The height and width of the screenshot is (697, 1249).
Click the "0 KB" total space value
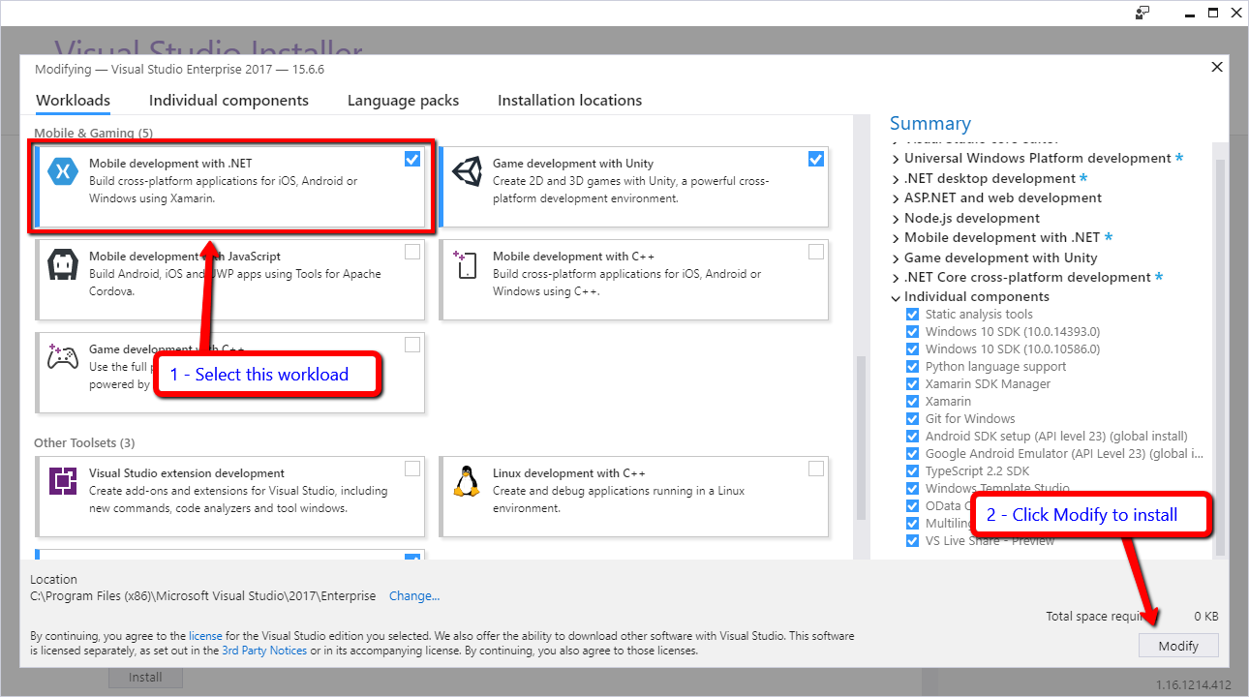click(1205, 617)
